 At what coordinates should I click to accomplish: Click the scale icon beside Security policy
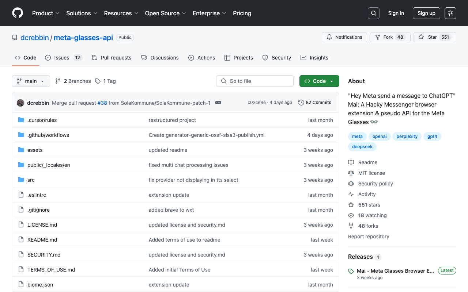point(351,184)
